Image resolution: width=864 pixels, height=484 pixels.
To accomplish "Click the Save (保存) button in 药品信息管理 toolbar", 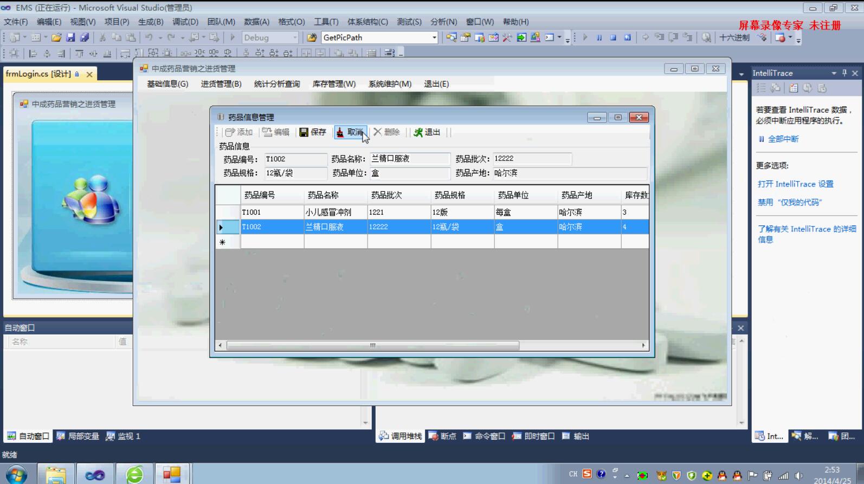I will coord(313,132).
